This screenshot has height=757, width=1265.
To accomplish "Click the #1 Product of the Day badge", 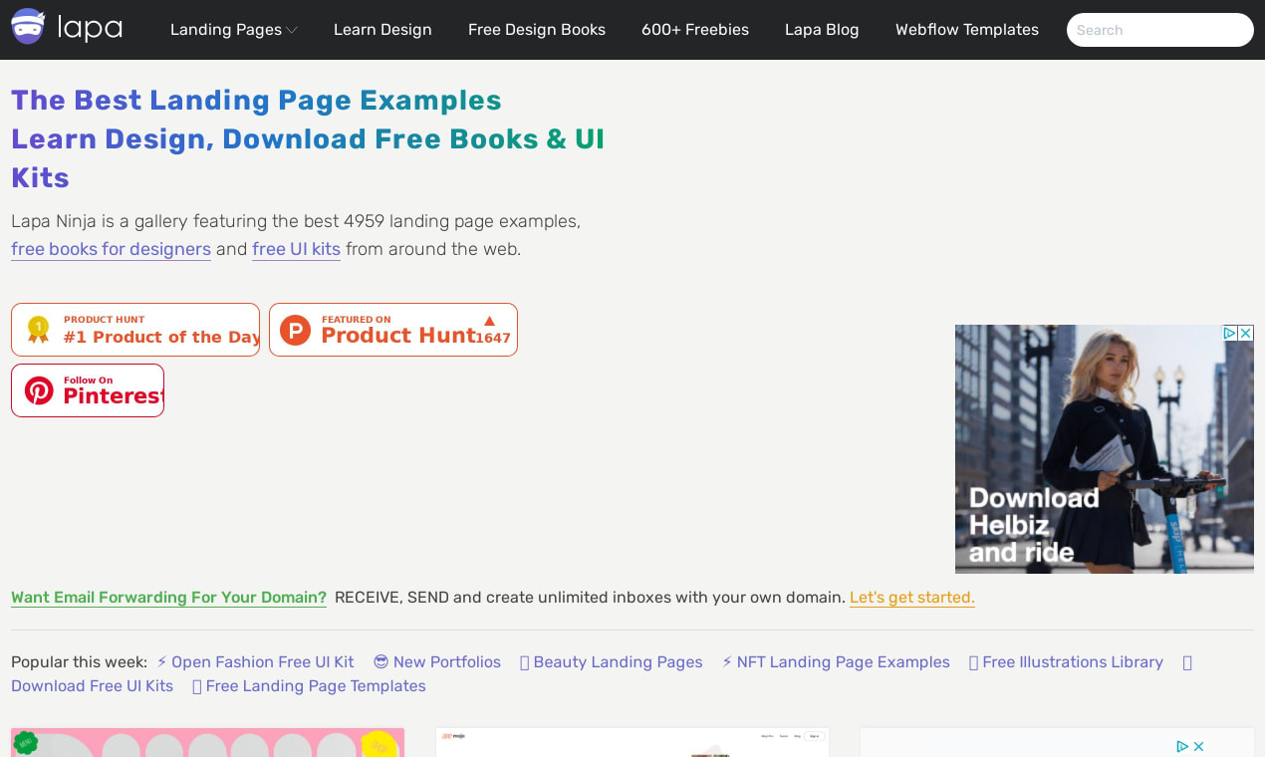I will pyautogui.click(x=135, y=330).
